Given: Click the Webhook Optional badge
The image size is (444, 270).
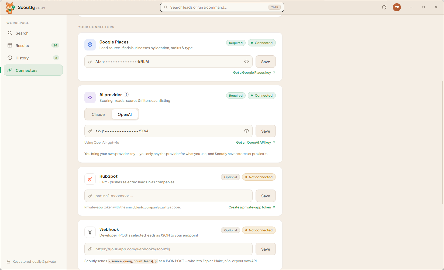Looking at the screenshot, I should pos(230,230).
